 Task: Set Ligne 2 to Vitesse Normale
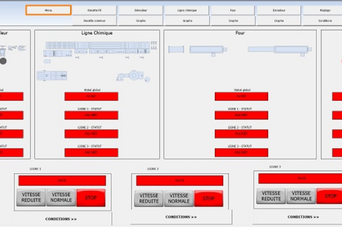coord(178,198)
